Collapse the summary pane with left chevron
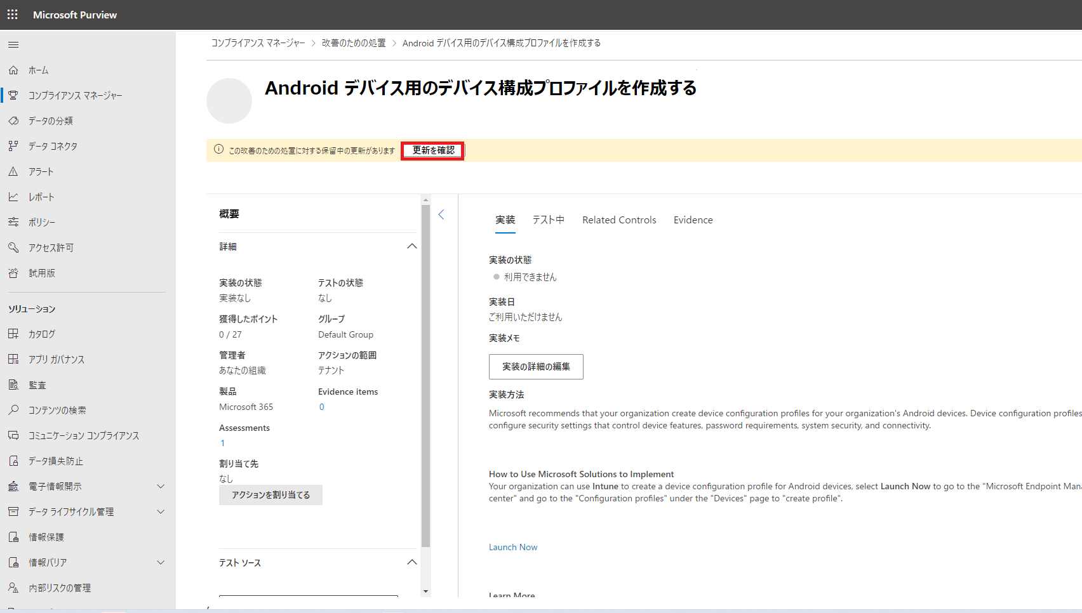 [x=441, y=214]
